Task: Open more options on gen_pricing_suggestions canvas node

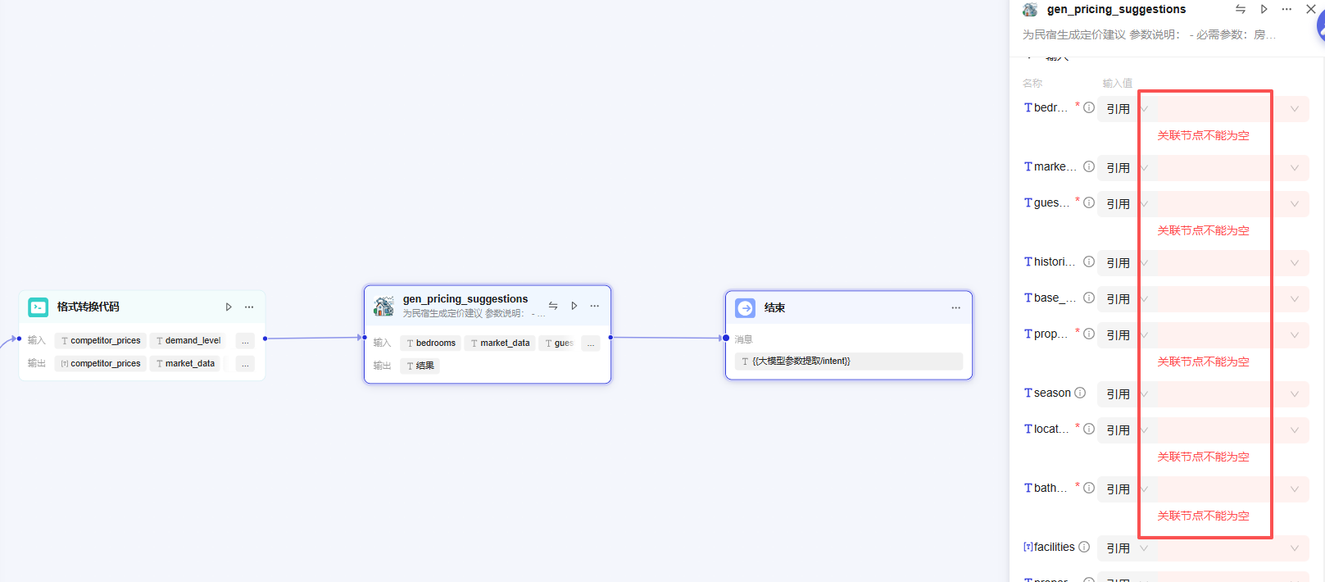Action: coord(595,306)
